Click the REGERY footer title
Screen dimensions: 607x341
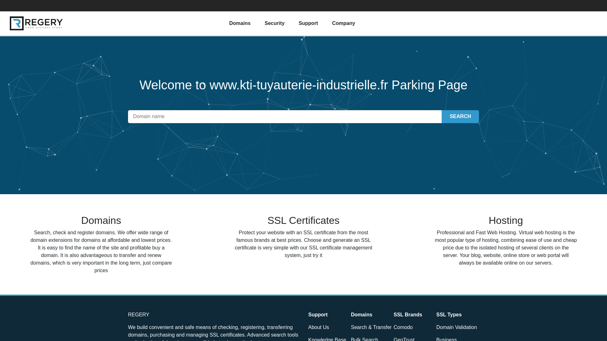tap(138, 315)
